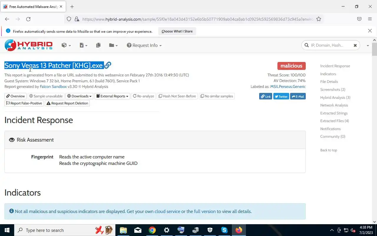The width and height of the screenshot is (377, 236).
Task: Open the folder dropdown in navbar
Action: pyautogui.click(x=113, y=45)
